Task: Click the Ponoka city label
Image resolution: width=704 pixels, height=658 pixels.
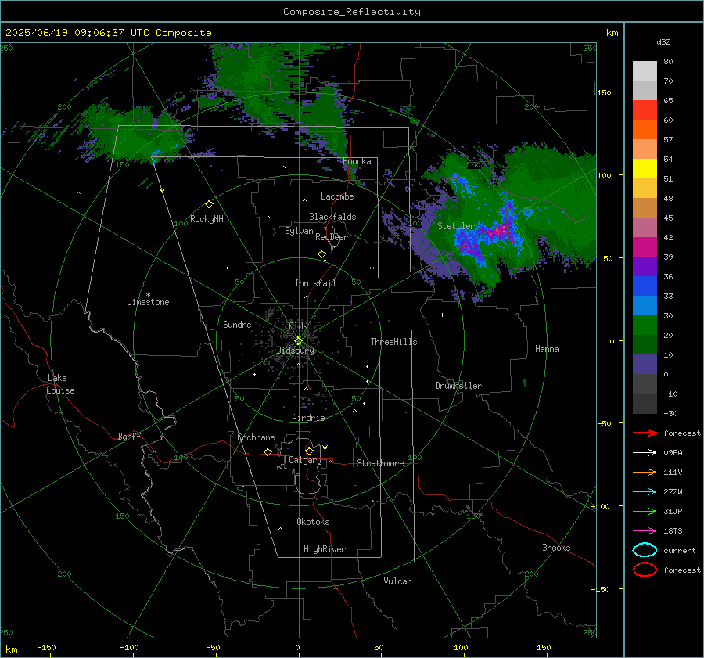Action: (x=357, y=161)
